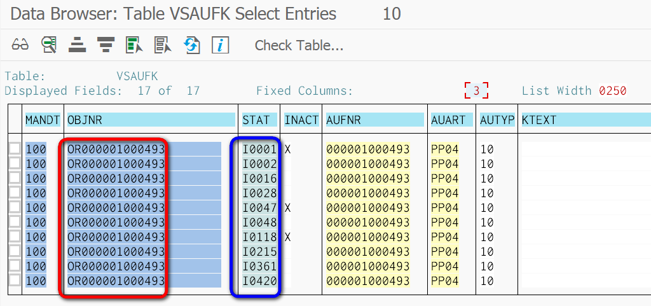Viewport: 651px width, 306px height.
Task: Click status cell I0215
Action: tap(259, 252)
